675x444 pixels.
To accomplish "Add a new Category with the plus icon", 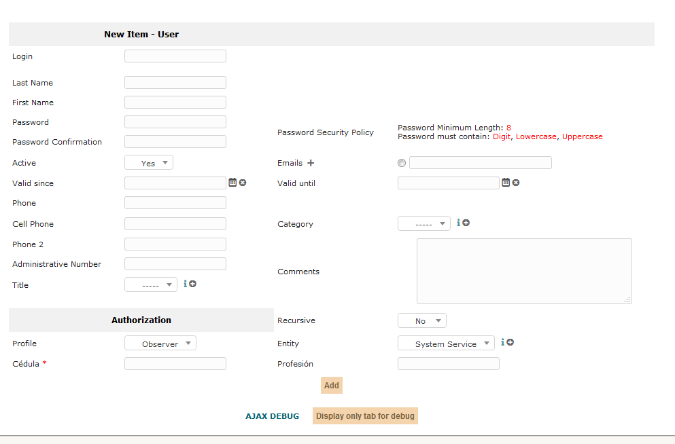I will (x=466, y=223).
